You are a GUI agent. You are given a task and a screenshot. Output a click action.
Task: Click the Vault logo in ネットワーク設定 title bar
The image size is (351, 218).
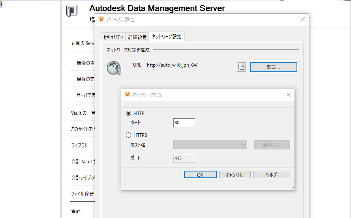point(128,95)
